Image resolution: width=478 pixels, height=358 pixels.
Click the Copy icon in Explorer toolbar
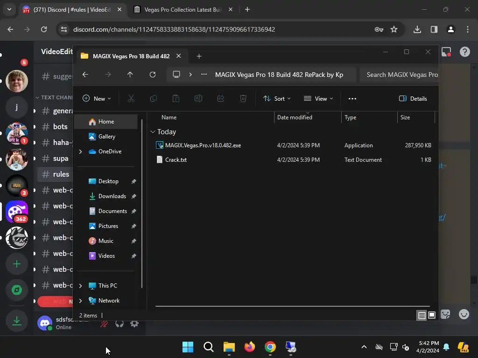click(153, 98)
